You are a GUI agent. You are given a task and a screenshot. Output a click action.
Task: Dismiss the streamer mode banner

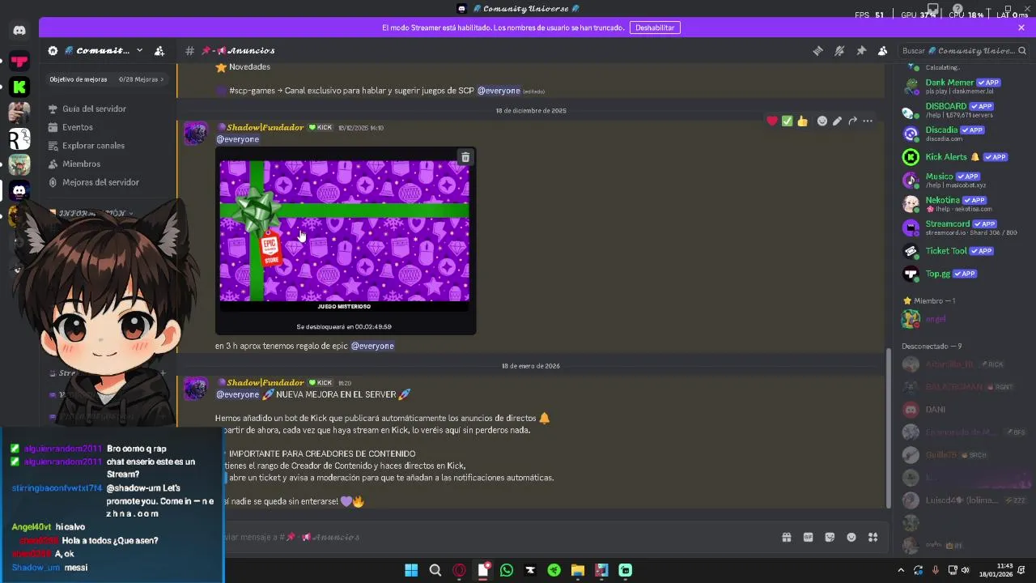(1021, 28)
